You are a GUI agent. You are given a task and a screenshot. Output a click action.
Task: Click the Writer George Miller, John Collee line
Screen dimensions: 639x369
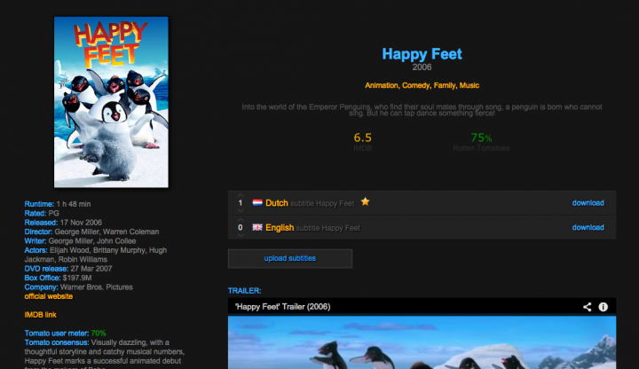pos(80,241)
